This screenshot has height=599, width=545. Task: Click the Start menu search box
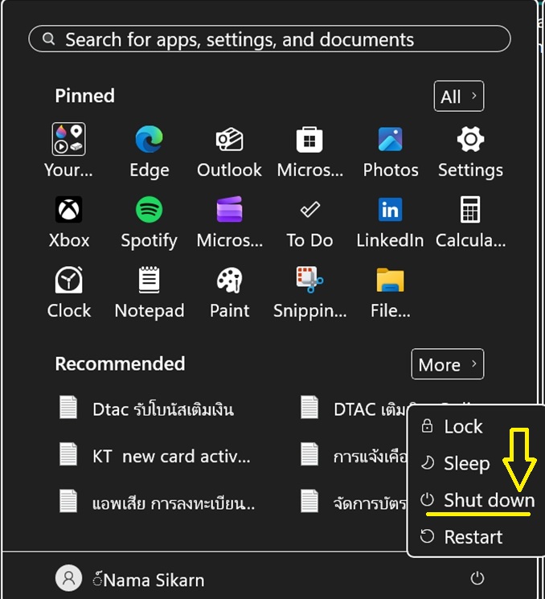pyautogui.click(x=269, y=39)
